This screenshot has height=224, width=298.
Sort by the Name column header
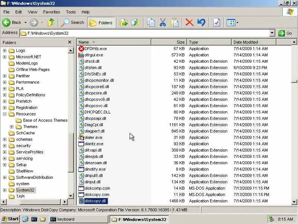(114, 42)
